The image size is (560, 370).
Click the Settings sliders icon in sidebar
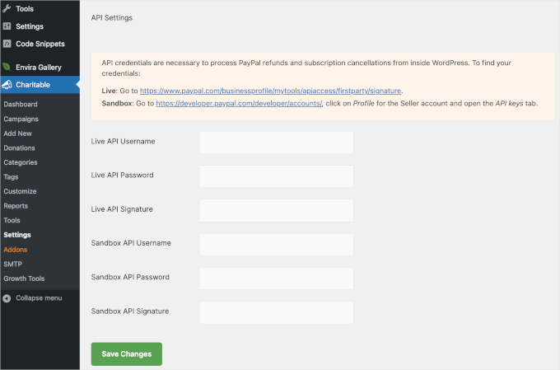tap(7, 26)
